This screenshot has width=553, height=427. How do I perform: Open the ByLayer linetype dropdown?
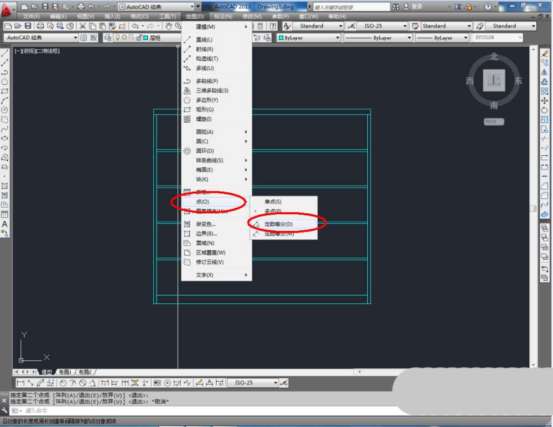pos(378,38)
